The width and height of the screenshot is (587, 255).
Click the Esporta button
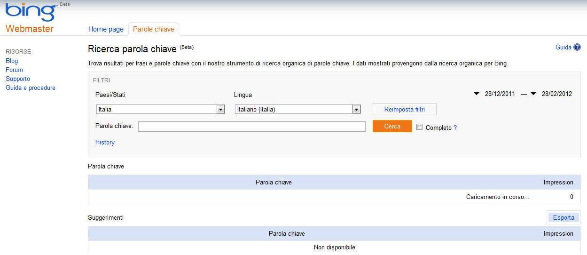[564, 217]
